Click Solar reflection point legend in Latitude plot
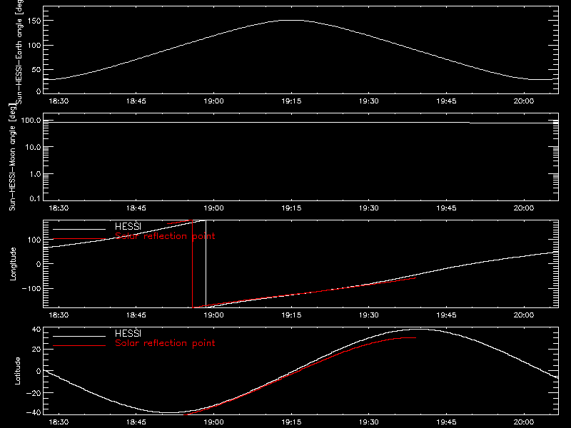 point(165,343)
